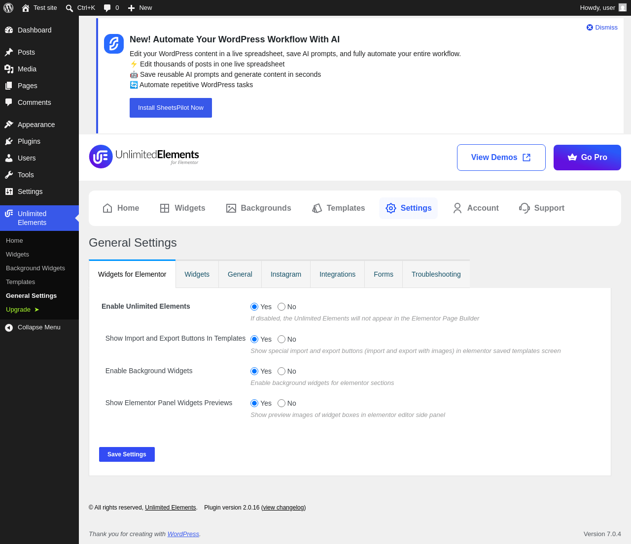Select Yes for Enable Unlimited Elements
Screen dimensions: 631x544
[254, 307]
